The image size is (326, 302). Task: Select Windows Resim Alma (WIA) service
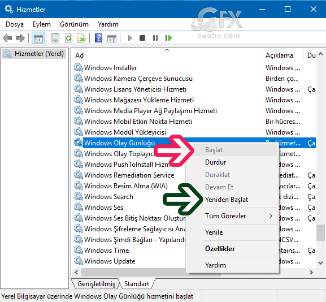click(x=126, y=186)
